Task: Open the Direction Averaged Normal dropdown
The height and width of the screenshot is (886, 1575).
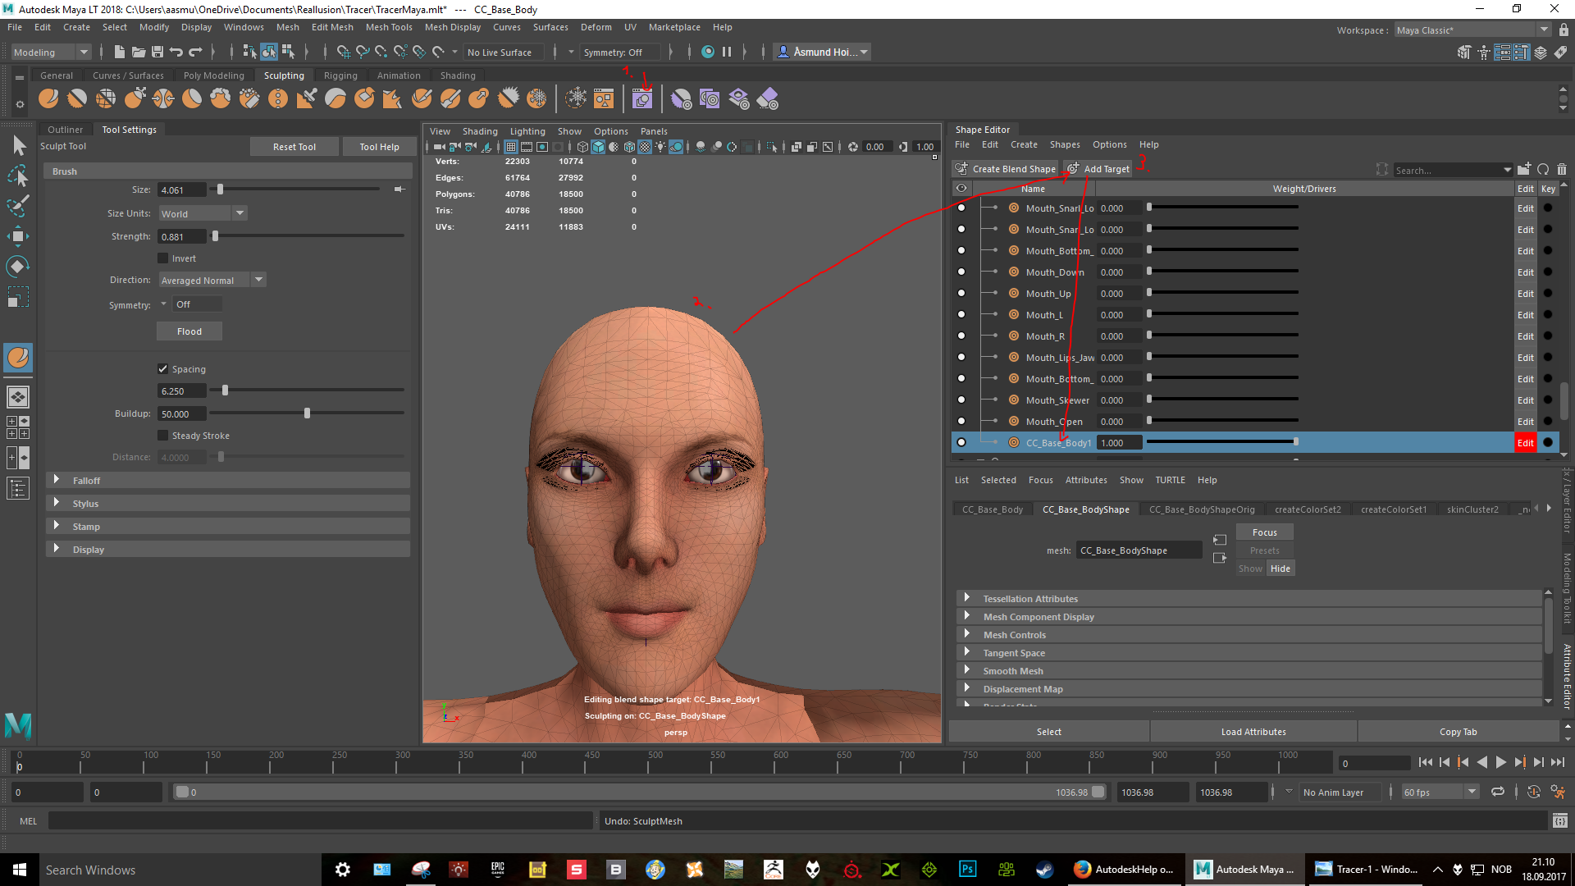Action: coord(212,280)
